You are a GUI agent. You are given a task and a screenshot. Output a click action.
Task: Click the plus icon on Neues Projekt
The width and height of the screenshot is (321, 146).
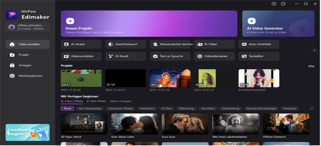[70, 21]
